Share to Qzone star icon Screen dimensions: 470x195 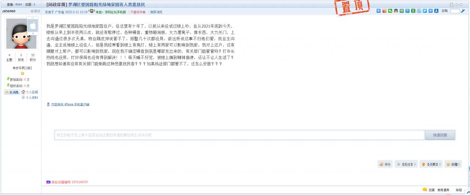click(x=402, y=11)
